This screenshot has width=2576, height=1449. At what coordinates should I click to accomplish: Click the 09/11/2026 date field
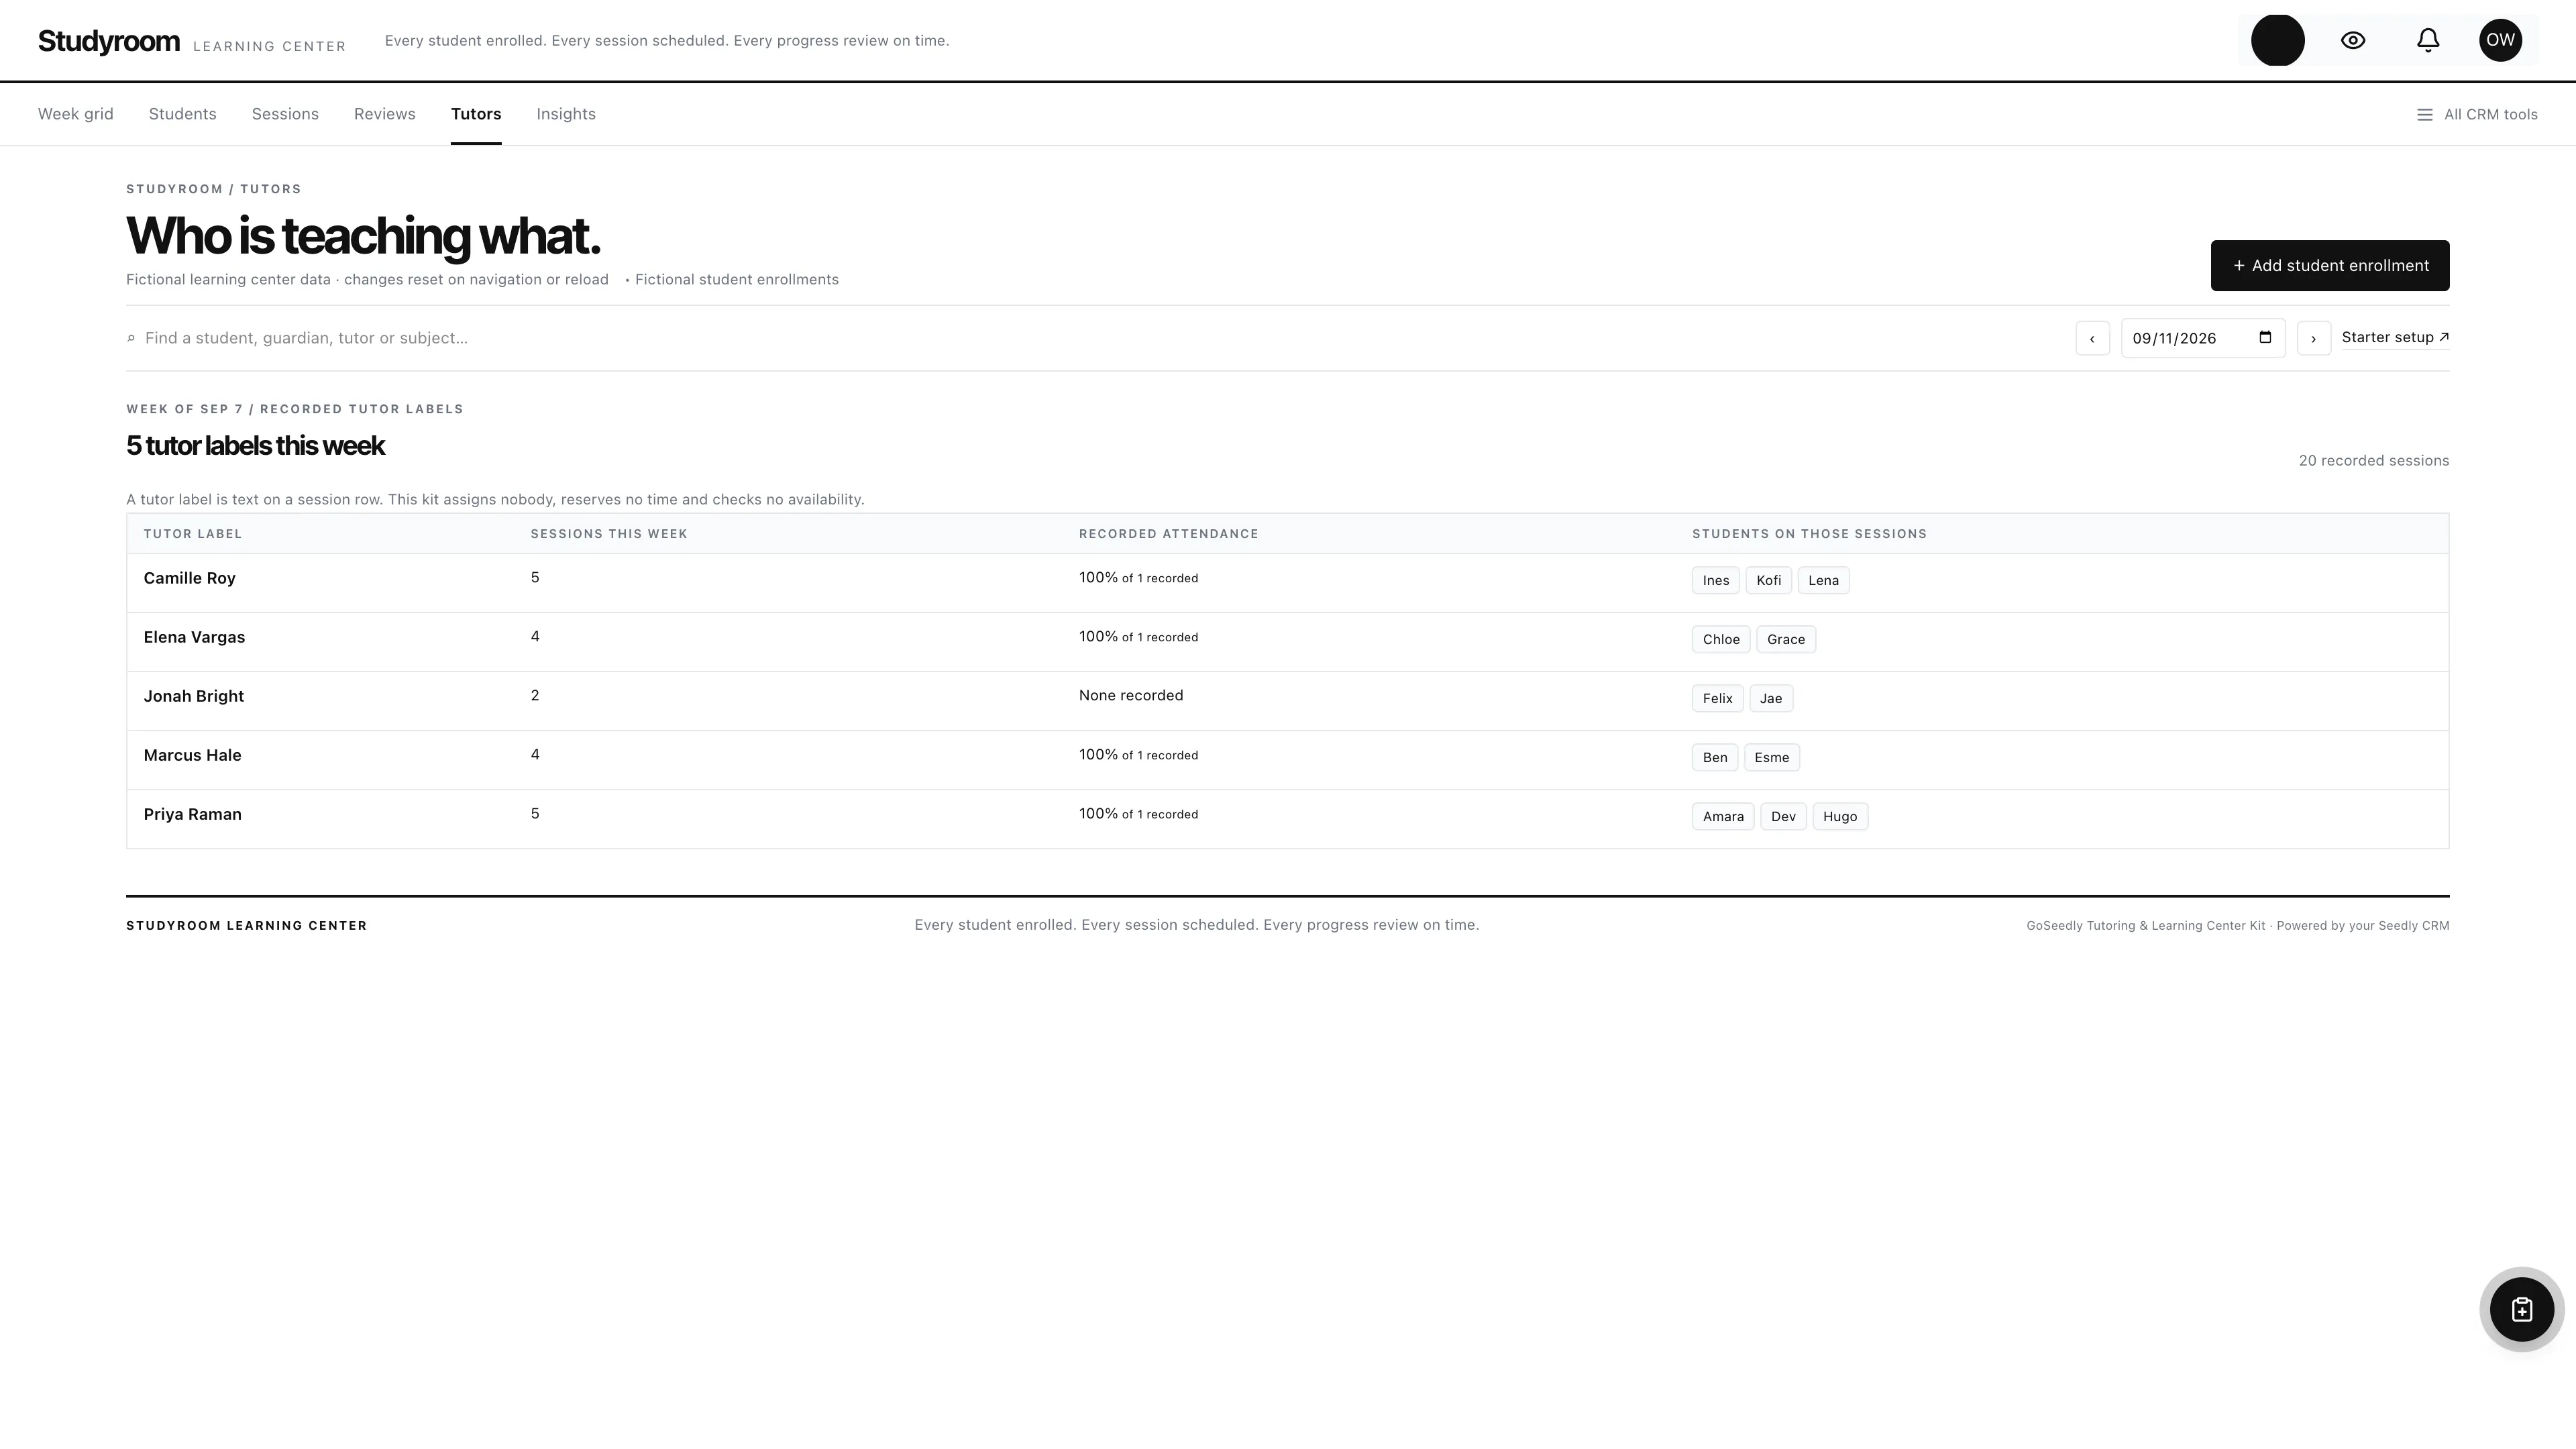(2203, 338)
